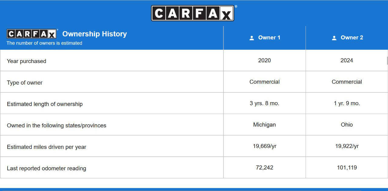
Task: Click the Estimated length of ownership label
Action: point(45,104)
